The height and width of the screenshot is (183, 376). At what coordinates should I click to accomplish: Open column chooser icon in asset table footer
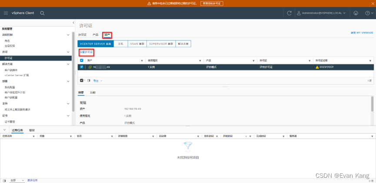pos(89,81)
